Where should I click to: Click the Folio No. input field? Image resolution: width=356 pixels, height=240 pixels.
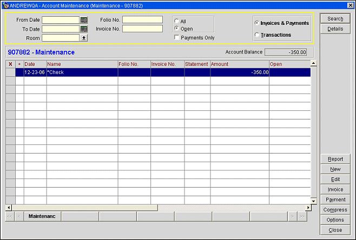click(x=142, y=20)
